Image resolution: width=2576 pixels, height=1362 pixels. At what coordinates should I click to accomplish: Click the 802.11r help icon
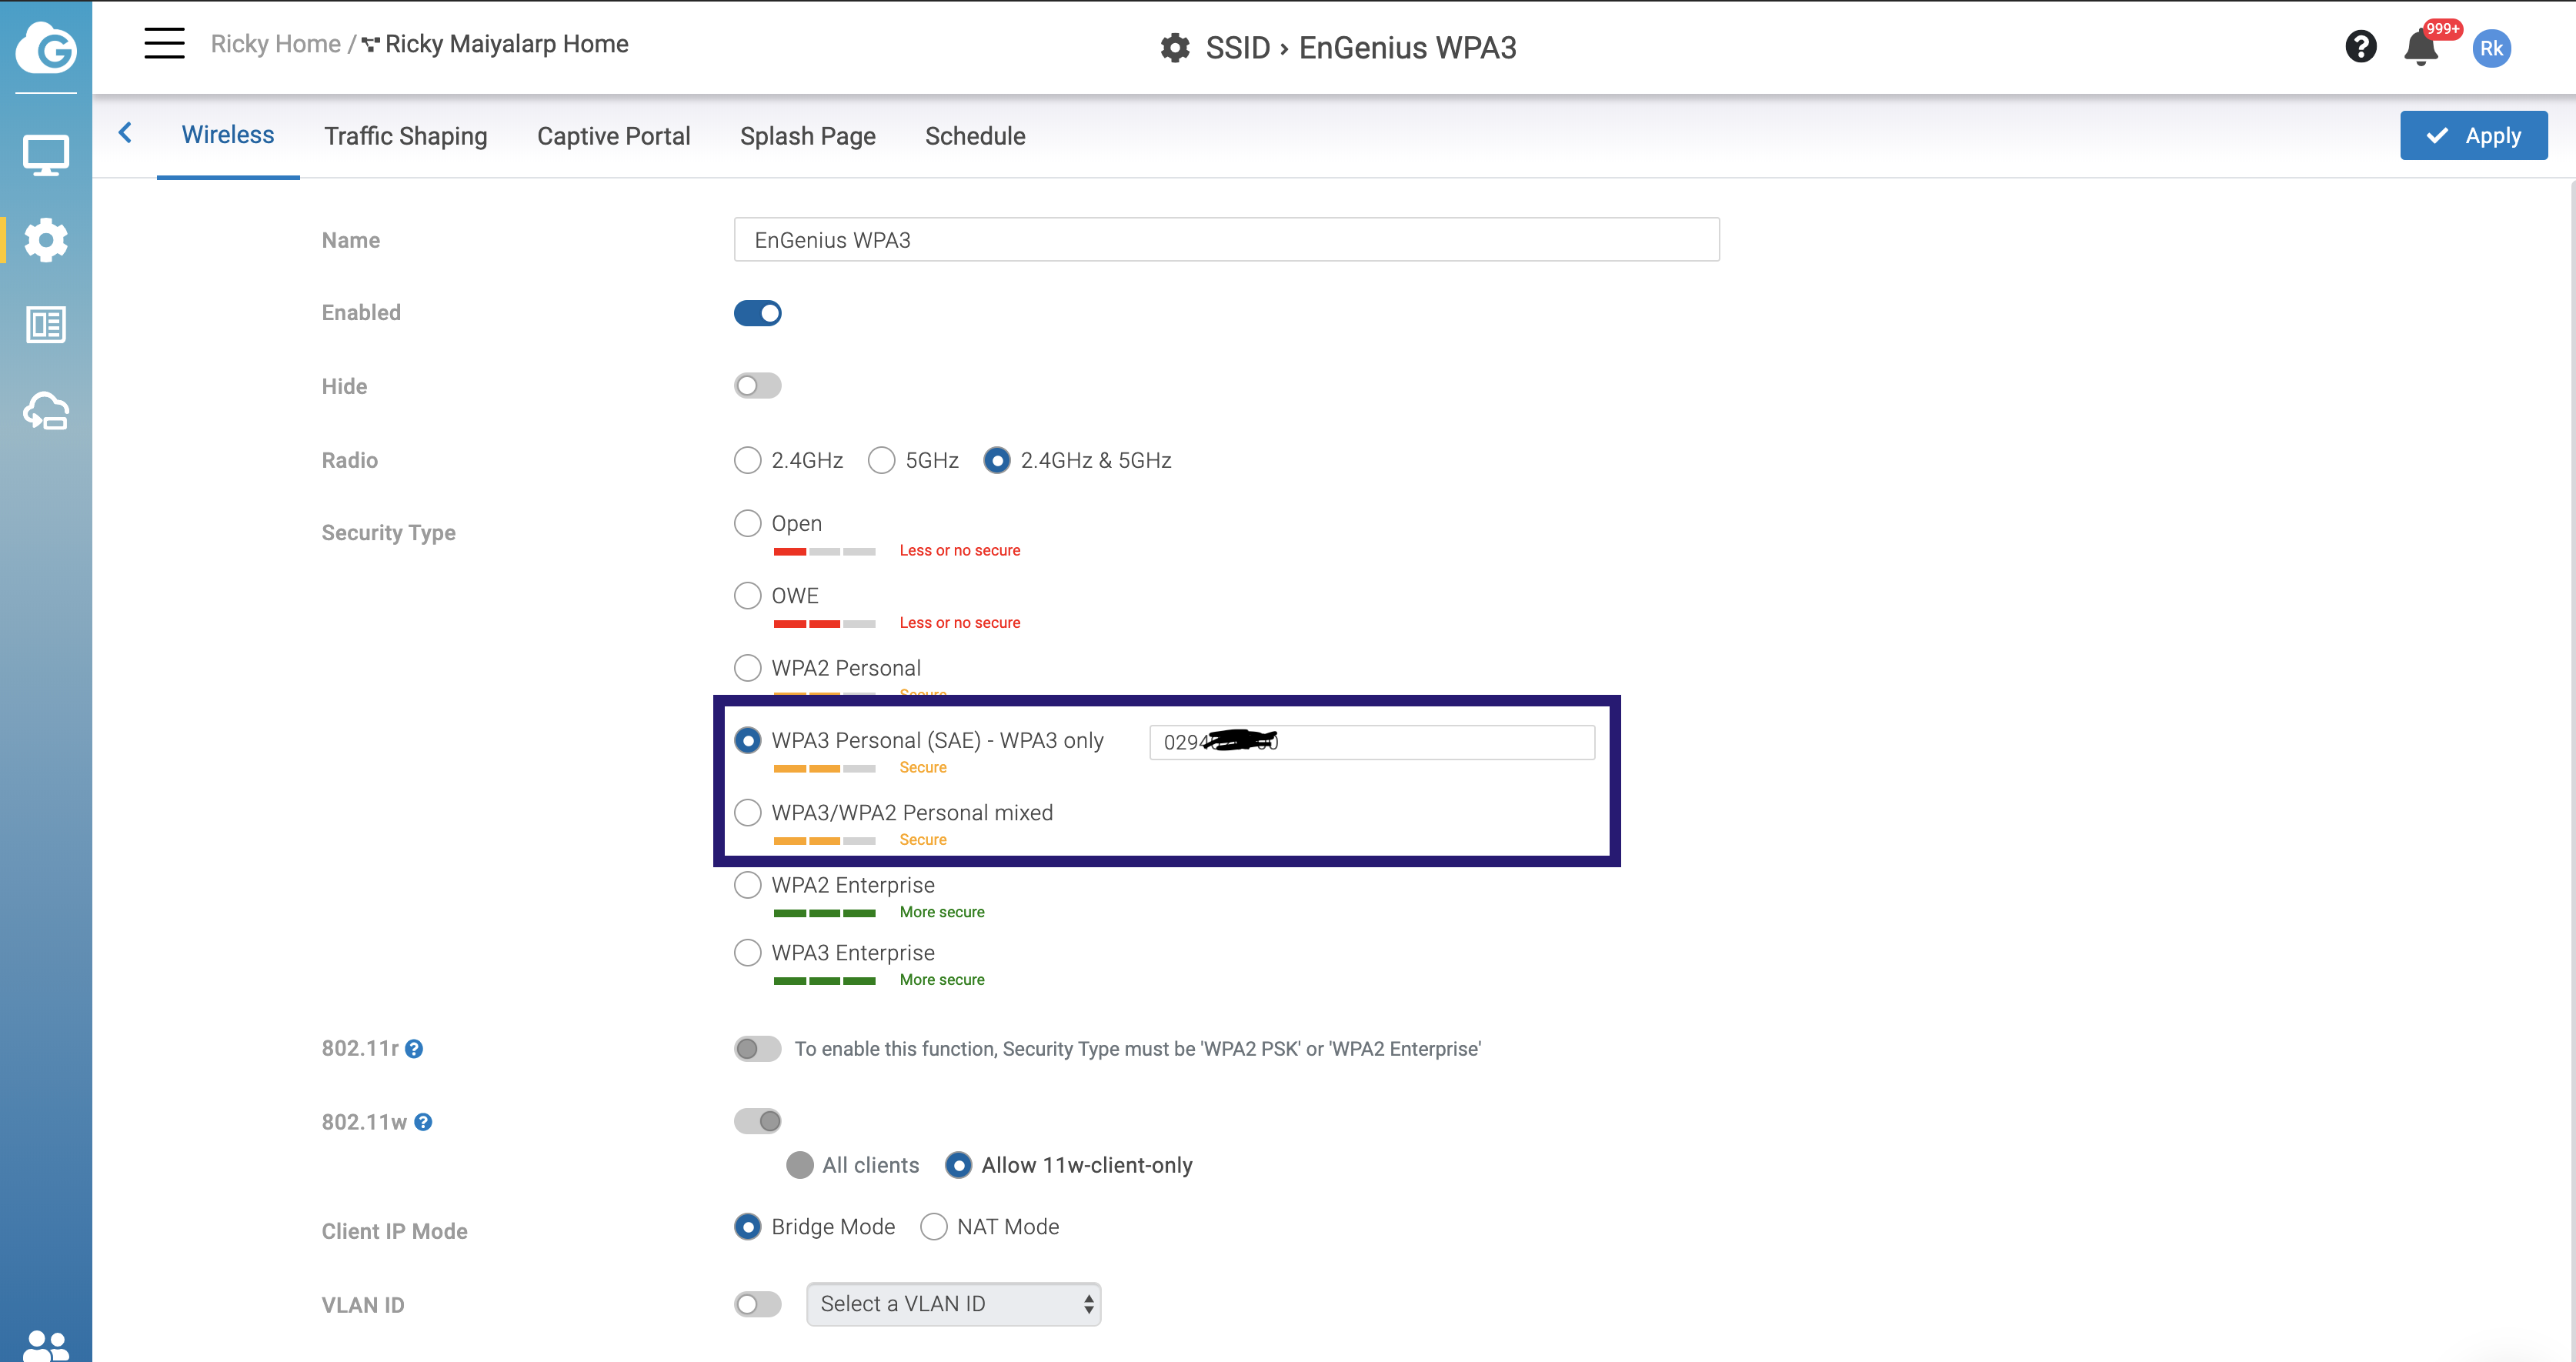click(x=414, y=1049)
